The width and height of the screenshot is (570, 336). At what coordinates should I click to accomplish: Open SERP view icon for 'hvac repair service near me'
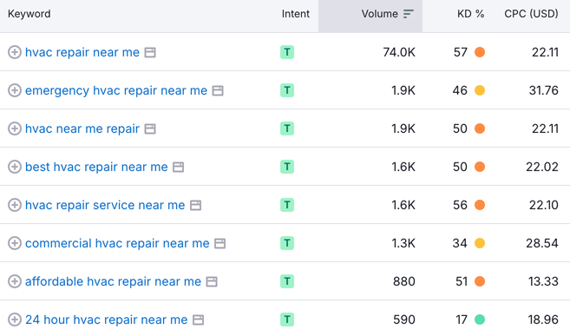[195, 206]
